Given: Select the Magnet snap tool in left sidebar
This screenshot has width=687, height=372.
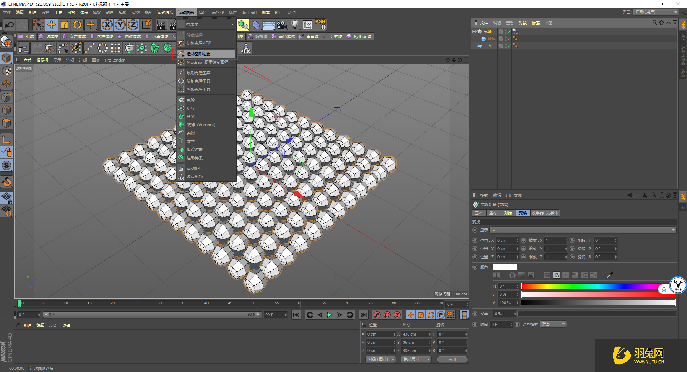Looking at the screenshot, I should pos(7,182).
